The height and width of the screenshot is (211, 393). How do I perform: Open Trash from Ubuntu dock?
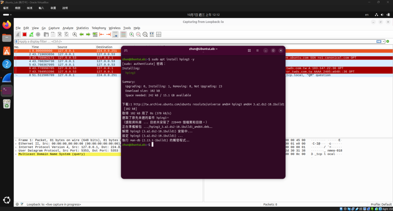pos(7,104)
